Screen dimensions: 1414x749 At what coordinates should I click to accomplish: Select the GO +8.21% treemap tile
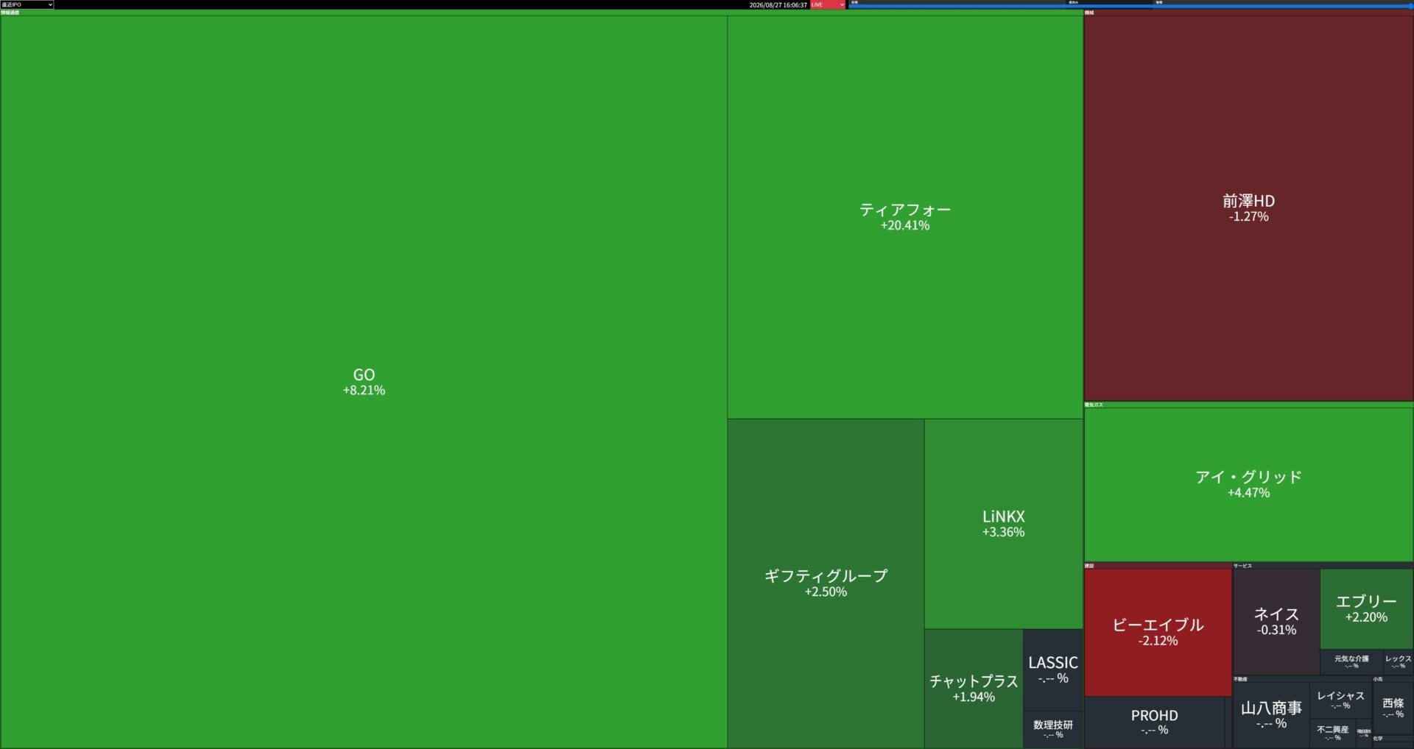point(364,382)
